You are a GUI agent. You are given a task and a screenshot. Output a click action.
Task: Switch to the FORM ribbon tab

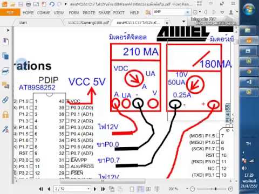click(x=74, y=13)
